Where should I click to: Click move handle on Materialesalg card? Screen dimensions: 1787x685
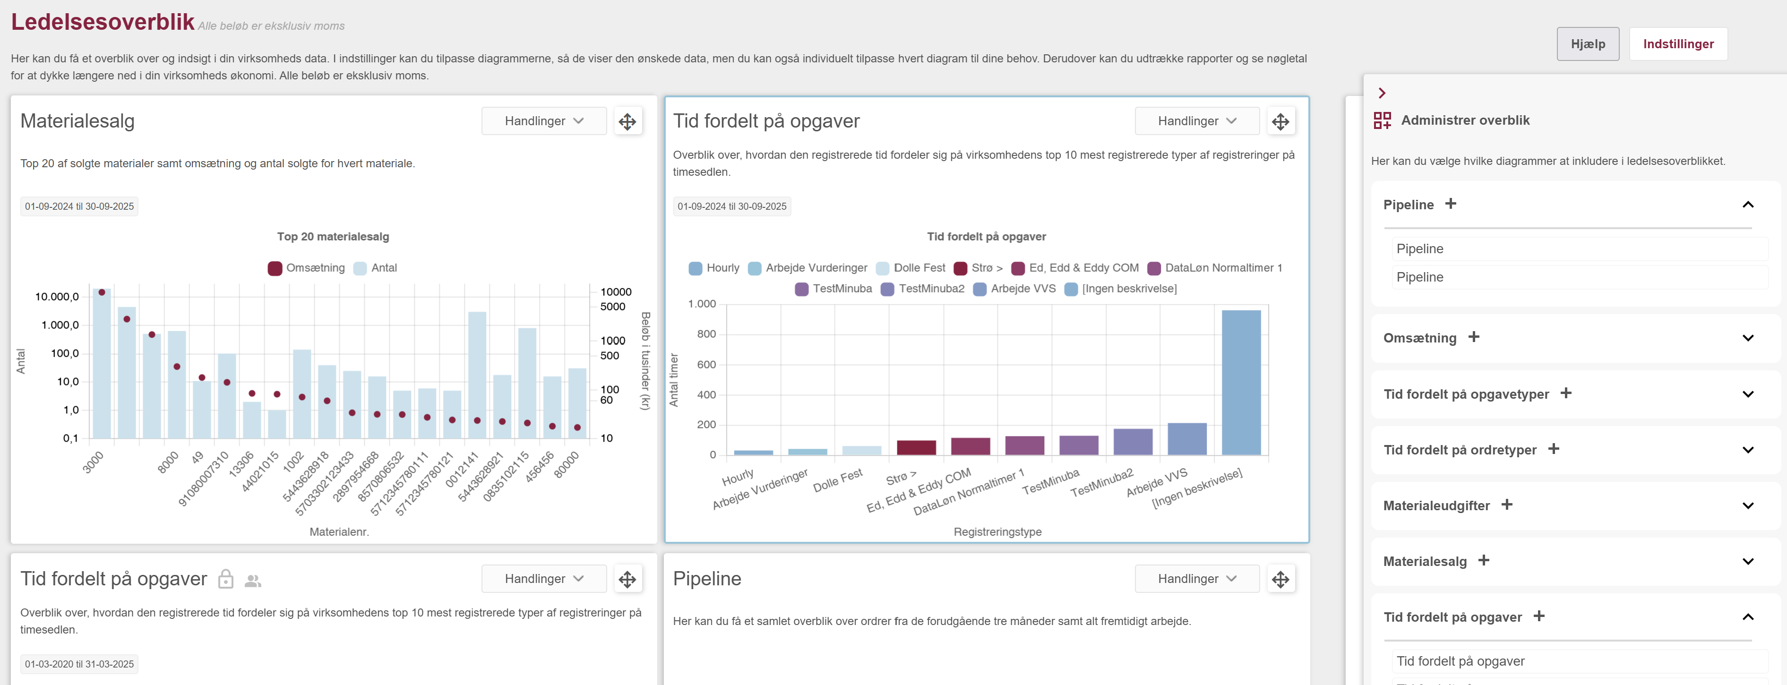pyautogui.click(x=627, y=121)
